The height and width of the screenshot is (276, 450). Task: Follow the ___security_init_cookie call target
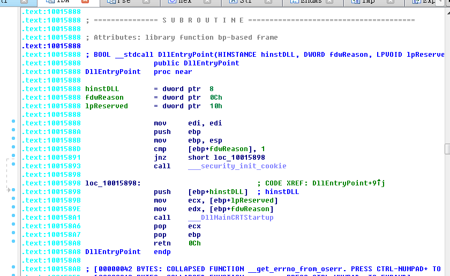[237, 166]
